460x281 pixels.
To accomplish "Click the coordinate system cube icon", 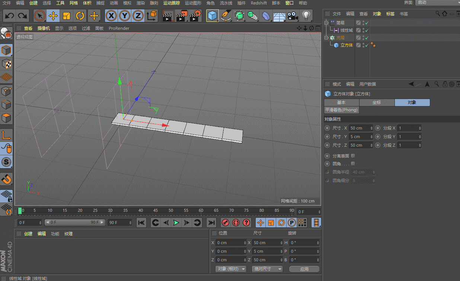I will pos(152,16).
